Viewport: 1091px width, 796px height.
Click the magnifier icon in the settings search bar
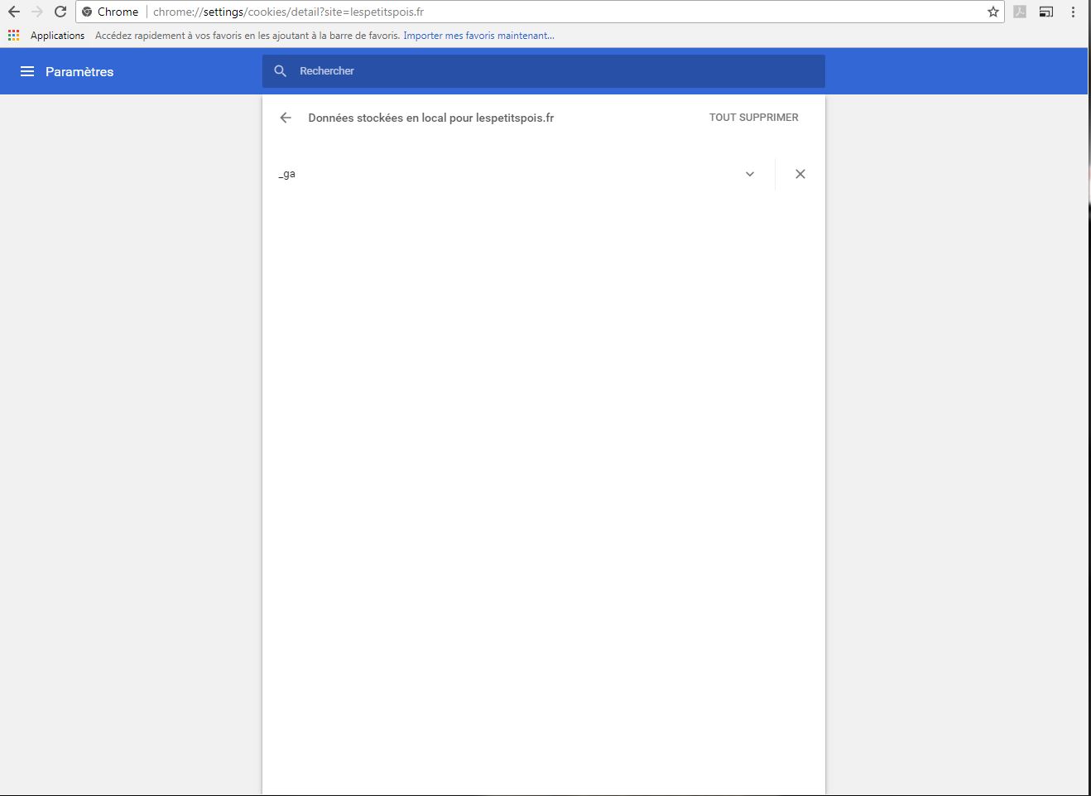281,71
